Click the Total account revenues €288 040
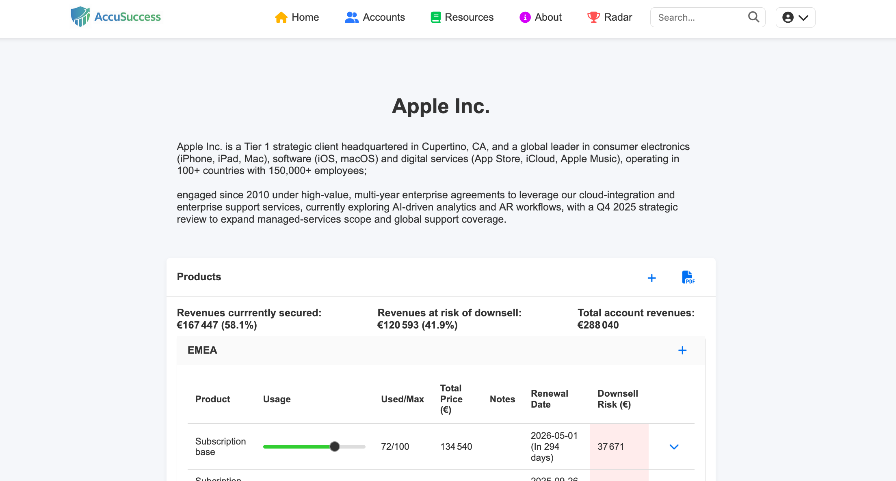The width and height of the screenshot is (896, 481). (598, 325)
